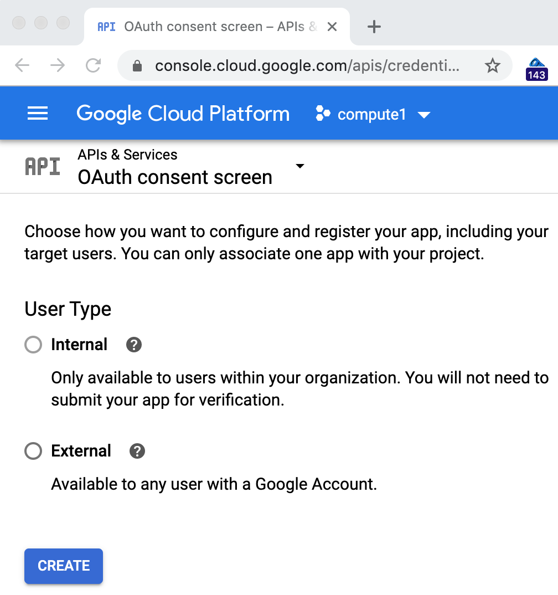The image size is (558, 595).
Task: Select the External user type radio button
Action: (33, 451)
